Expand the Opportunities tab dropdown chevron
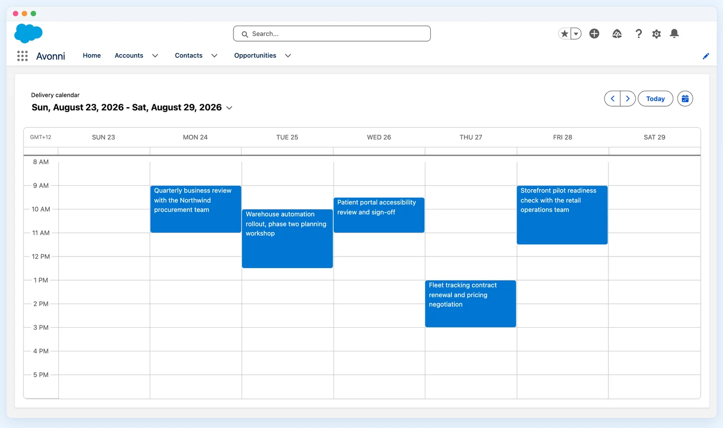Screen dimensions: 723x428 coord(288,56)
